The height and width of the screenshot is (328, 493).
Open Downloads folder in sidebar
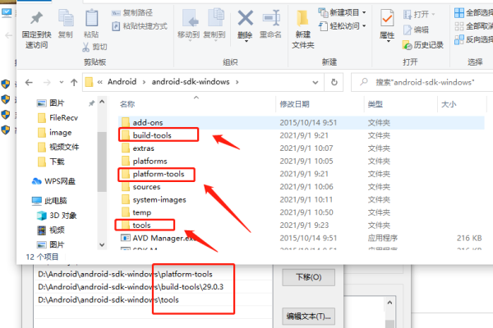coord(51,162)
